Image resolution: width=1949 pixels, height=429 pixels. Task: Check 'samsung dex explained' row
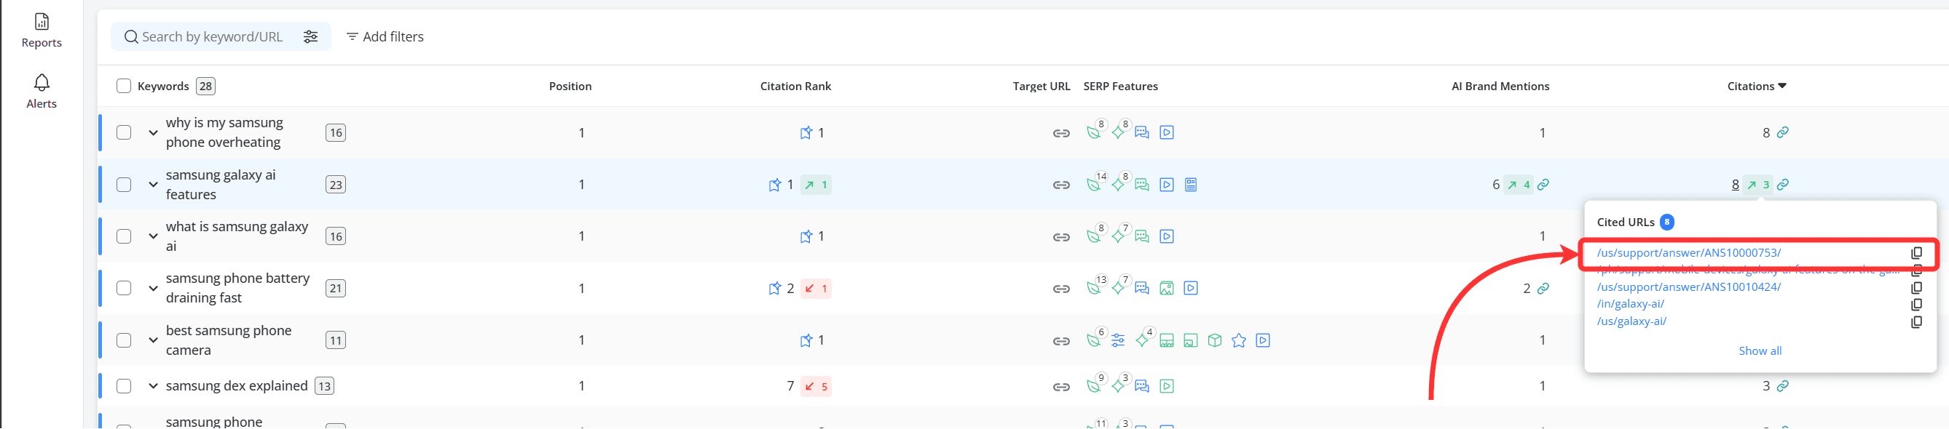click(124, 387)
